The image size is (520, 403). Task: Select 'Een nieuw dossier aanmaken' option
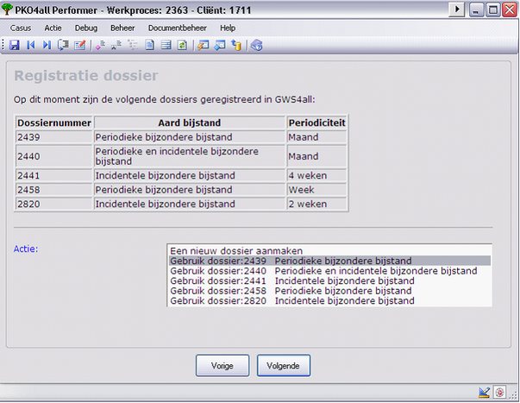click(329, 251)
